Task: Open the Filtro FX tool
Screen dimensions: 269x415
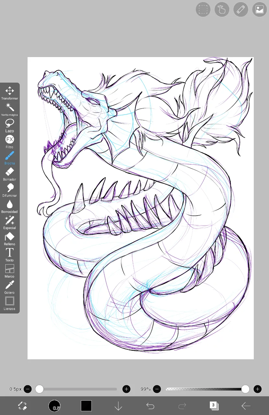Action: coord(9,142)
